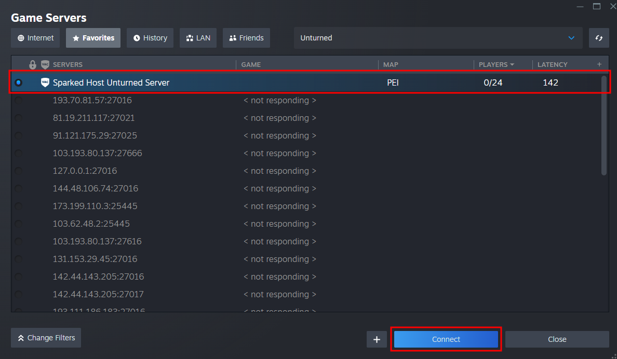
Task: Click the Connect button
Action: tap(446, 339)
